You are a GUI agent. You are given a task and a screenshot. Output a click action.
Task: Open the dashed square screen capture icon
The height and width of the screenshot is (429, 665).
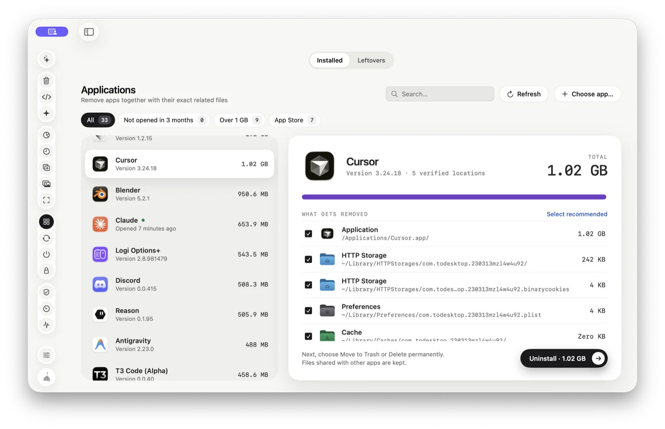pyautogui.click(x=47, y=200)
